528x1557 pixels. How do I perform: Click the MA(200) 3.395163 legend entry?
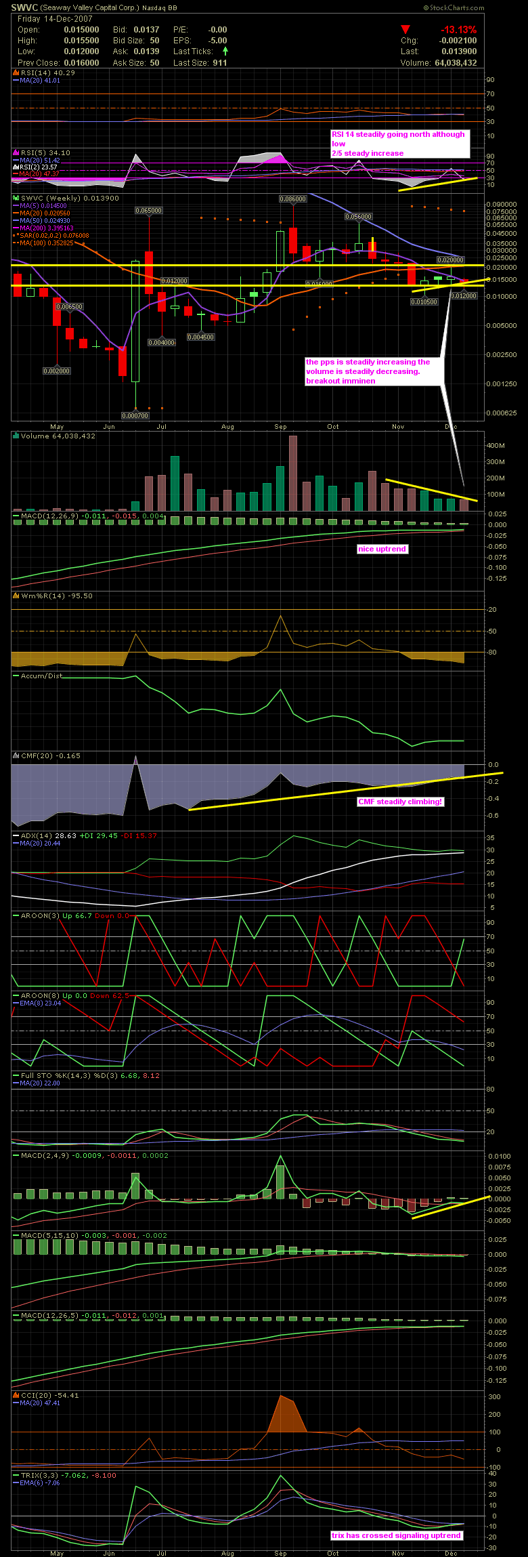point(43,228)
